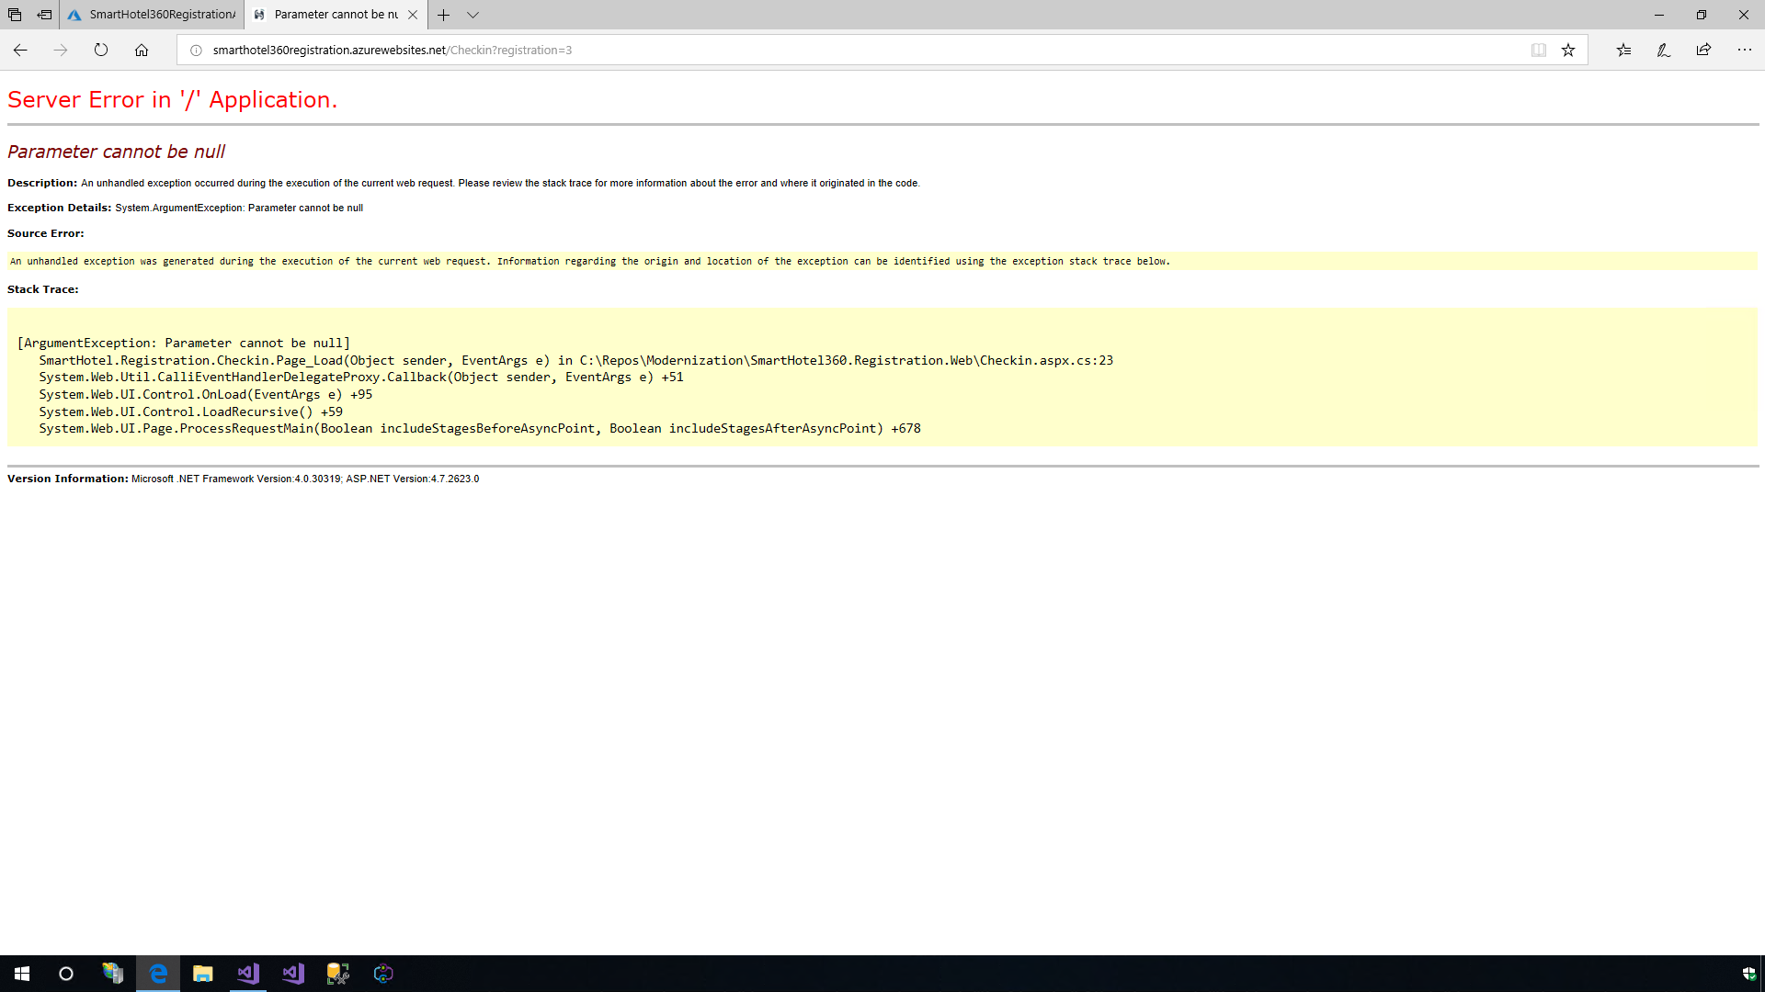
Task: Open Reading view book icon
Action: point(1538,51)
